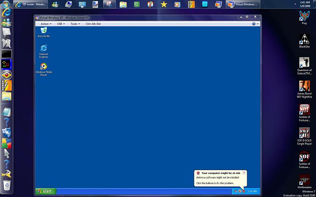This screenshot has height=197, width=316.
Task: Open the orange play button icon in taskbar
Action: tap(177, 5)
